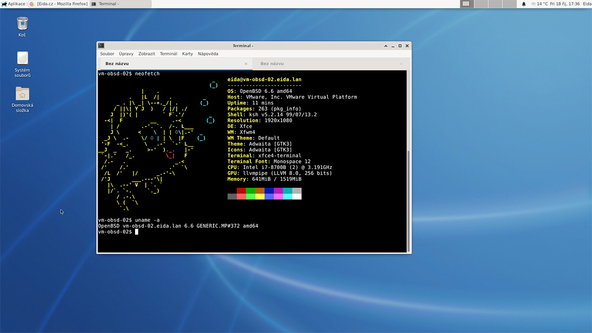Viewport: 592px width, 333px height.
Task: Click the terminal vertical scrollbar
Action: pos(409,201)
